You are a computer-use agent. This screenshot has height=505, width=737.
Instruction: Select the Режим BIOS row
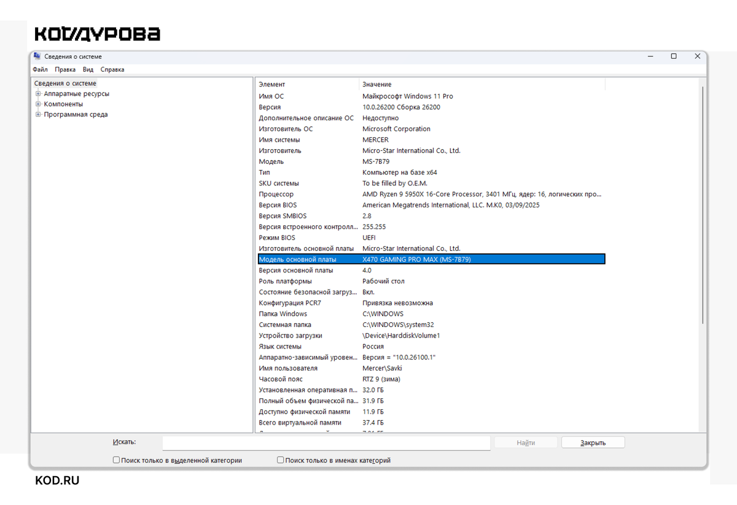pos(431,237)
